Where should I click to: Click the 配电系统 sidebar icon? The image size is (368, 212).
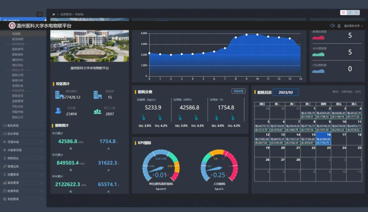[x=5, y=126]
